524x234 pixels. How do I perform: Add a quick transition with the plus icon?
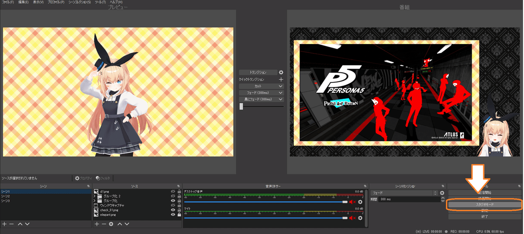[x=281, y=80]
